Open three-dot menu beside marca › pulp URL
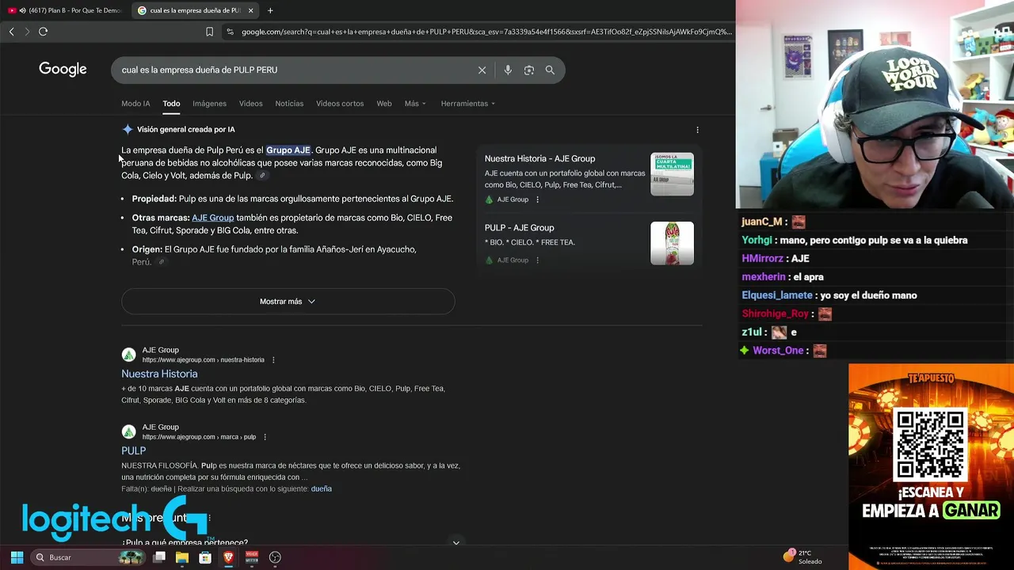The width and height of the screenshot is (1014, 570). point(265,437)
